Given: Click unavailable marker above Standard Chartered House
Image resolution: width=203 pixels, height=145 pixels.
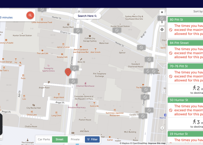Looking at the screenshot, I should click(149, 59).
